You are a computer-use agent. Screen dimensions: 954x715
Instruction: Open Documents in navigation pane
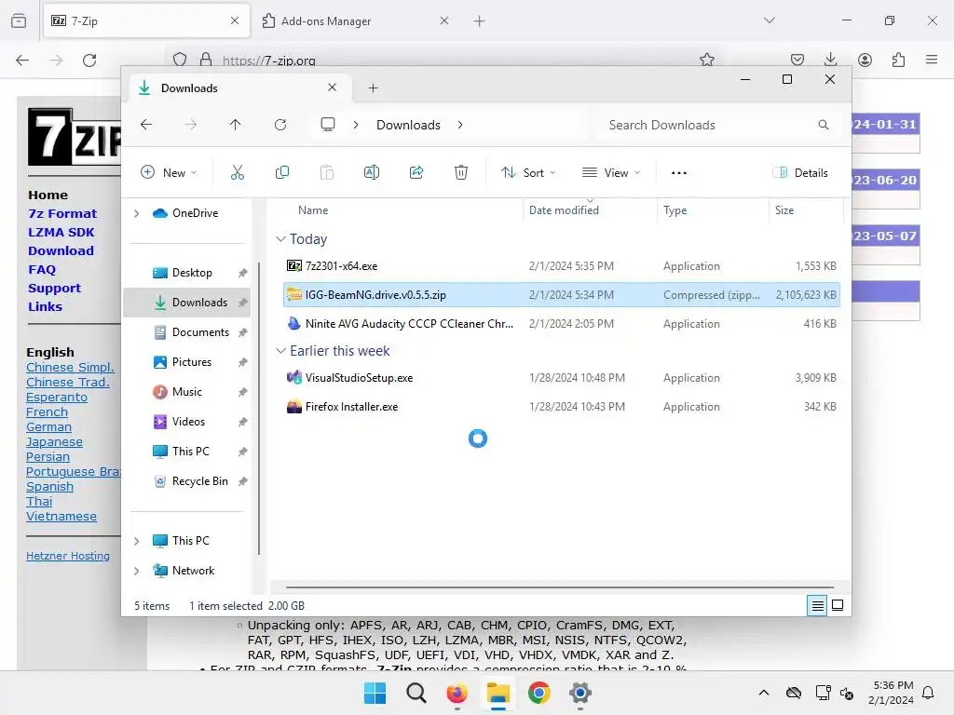pos(187,332)
